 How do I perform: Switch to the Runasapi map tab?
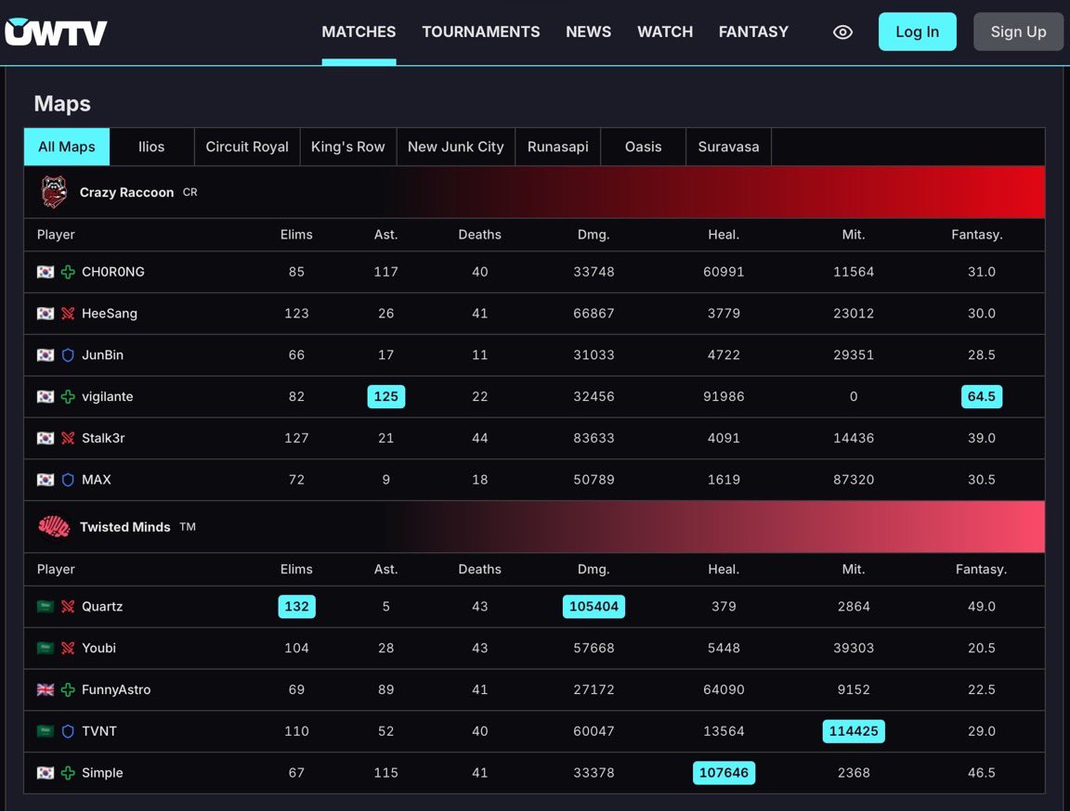pyautogui.click(x=558, y=147)
